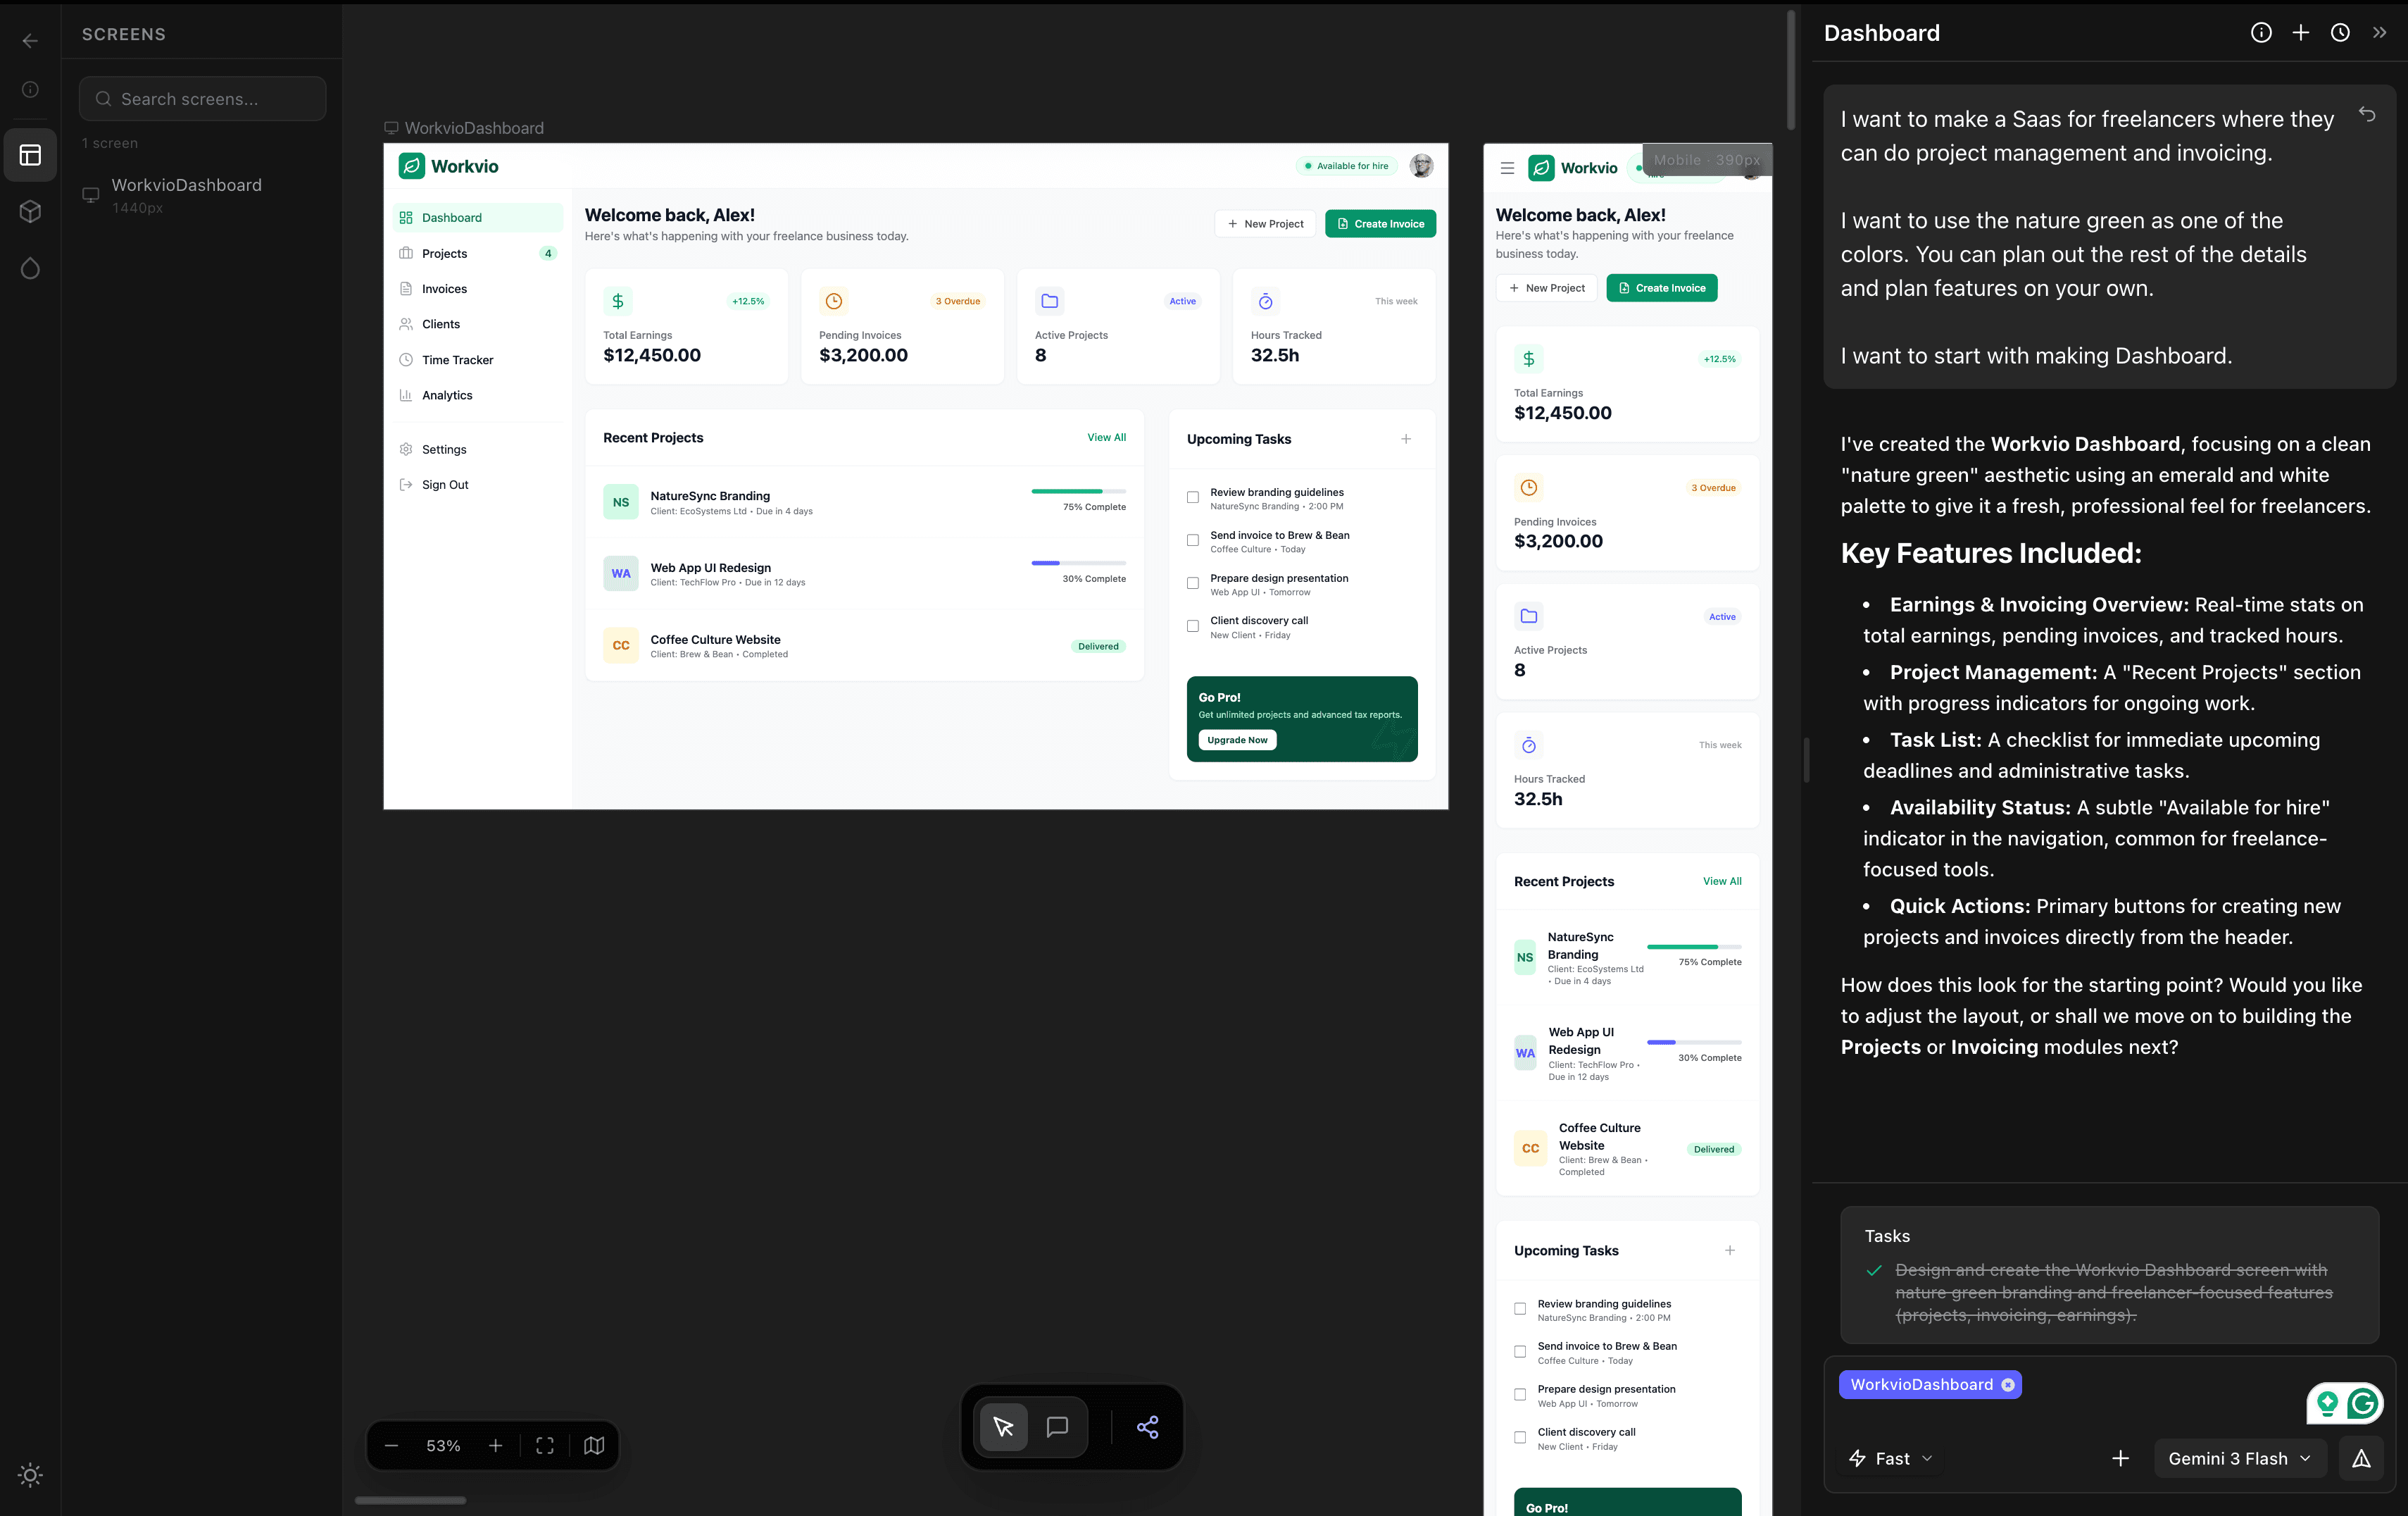
Task: Click View All in desktop Recent Projects
Action: point(1106,438)
